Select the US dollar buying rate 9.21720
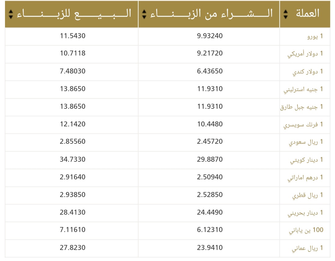This screenshot has width=335, height=261. [x=210, y=53]
